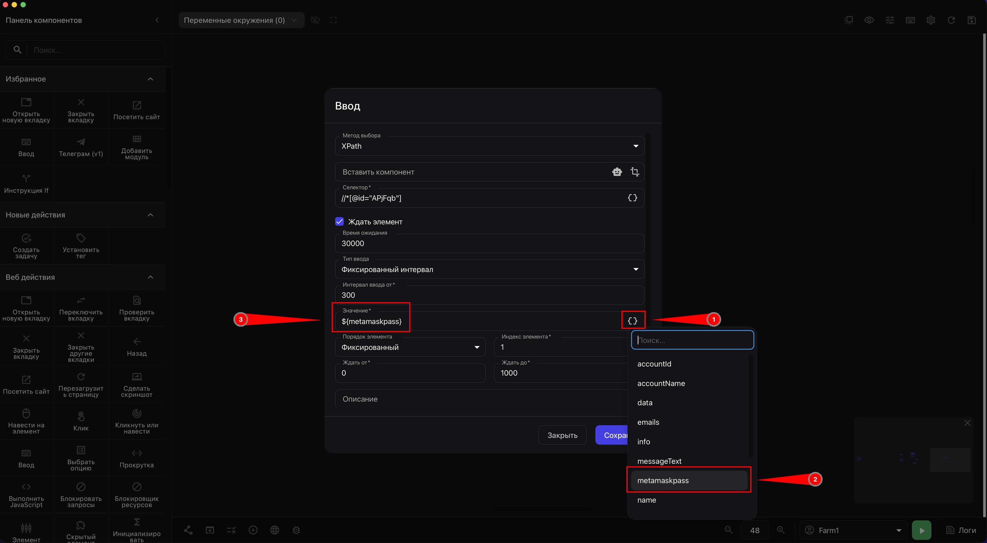This screenshot has width=987, height=543.
Task: Close the minimap panel
Action: pyautogui.click(x=967, y=423)
